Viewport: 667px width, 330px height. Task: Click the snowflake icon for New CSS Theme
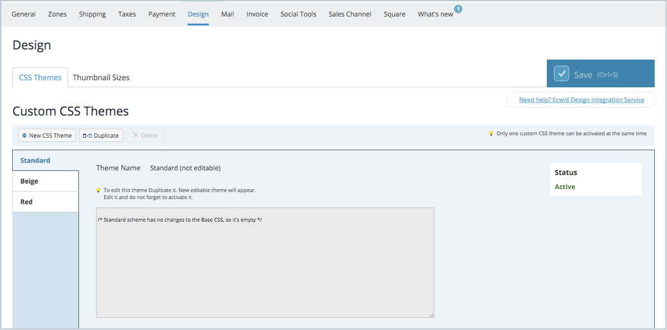click(x=24, y=136)
